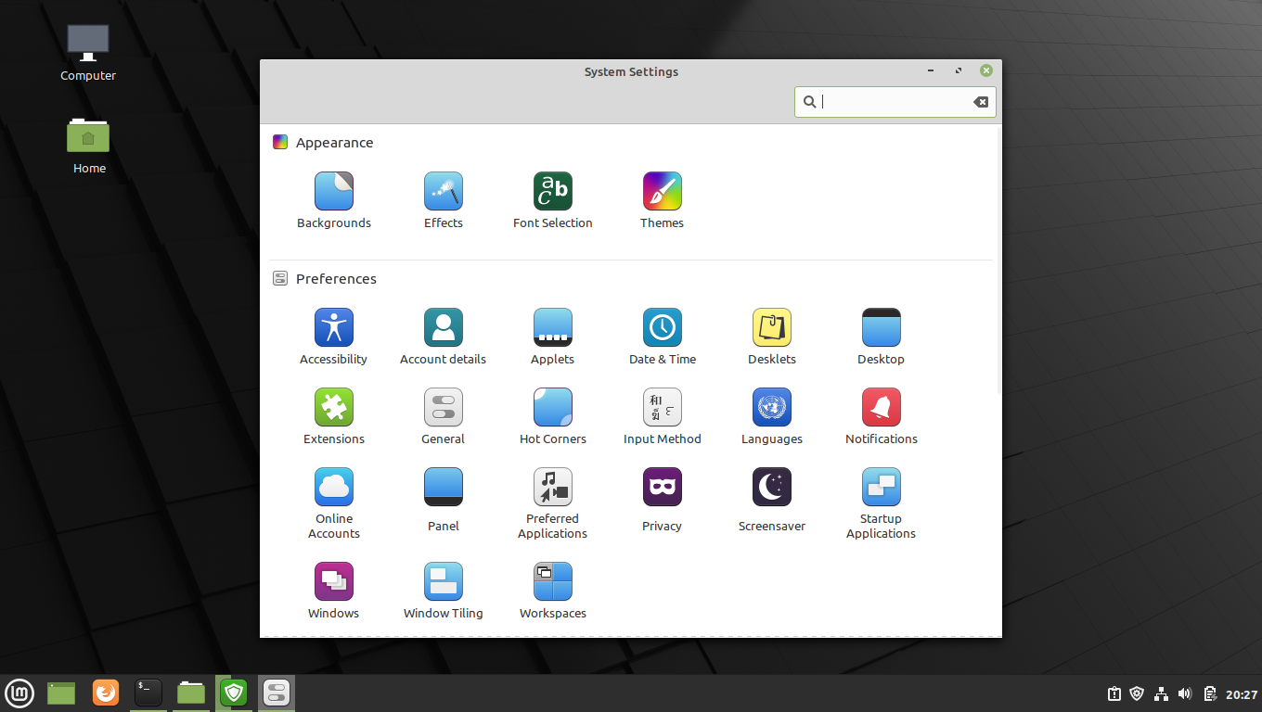Open the Extensions settings
Screen dimensions: 1262x712
coord(334,416)
